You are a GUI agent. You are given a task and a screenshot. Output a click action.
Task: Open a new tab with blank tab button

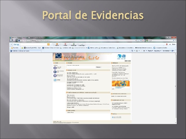click(x=43, y=51)
